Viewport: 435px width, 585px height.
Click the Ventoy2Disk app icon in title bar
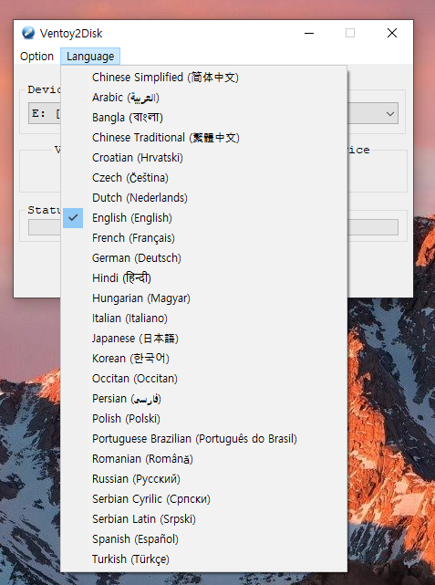point(28,33)
